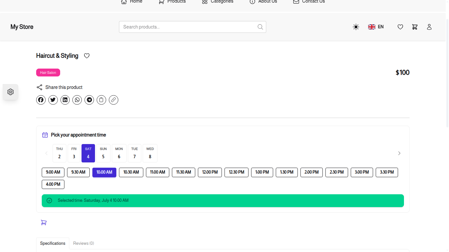The image size is (449, 252).
Task: Toggle light/dark theme sun icon
Action: click(x=356, y=27)
